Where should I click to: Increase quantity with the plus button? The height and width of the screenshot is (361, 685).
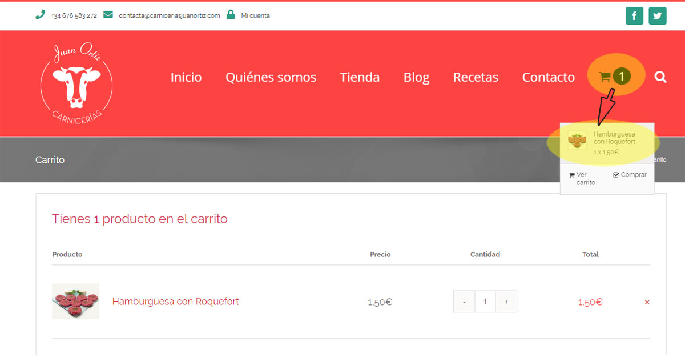(x=506, y=302)
